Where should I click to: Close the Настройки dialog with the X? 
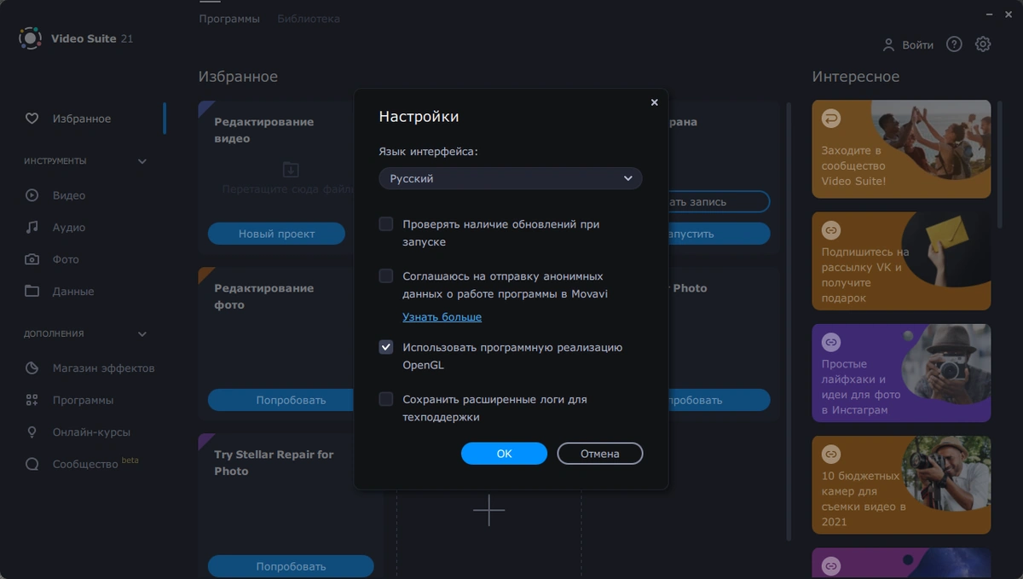654,102
